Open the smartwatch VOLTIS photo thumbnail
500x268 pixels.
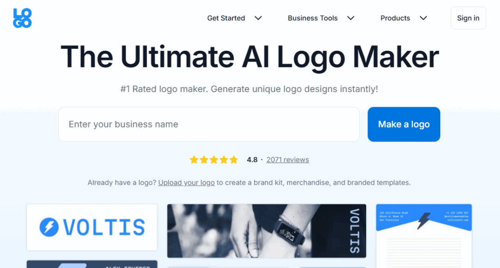(267, 231)
